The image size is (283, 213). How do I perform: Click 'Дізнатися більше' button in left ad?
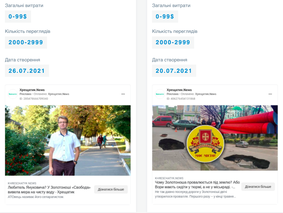111,189
